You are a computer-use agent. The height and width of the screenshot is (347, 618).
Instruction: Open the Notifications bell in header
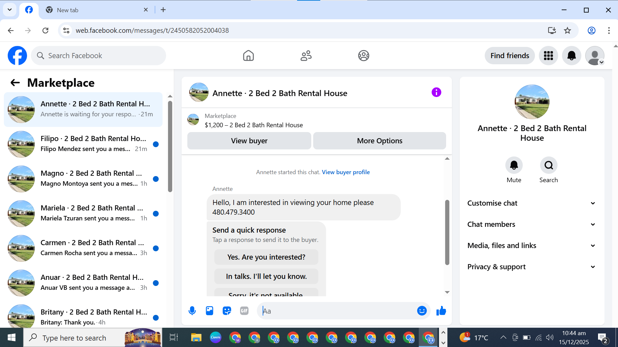pos(572,56)
